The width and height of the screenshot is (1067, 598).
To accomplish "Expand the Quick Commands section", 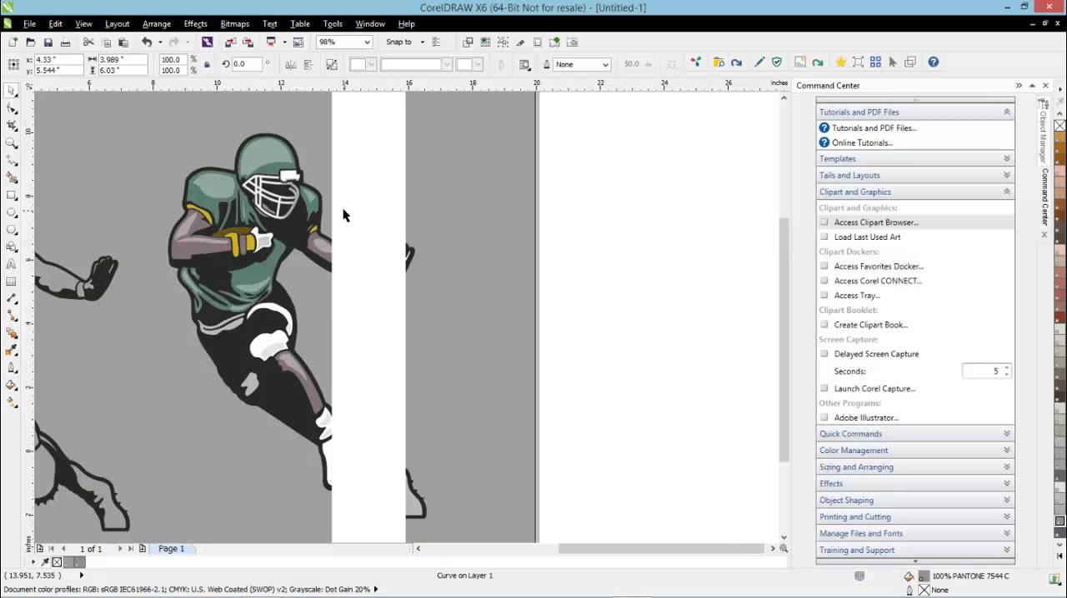I will [915, 433].
